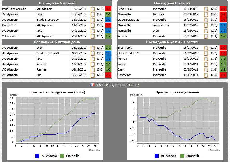230x162 pixels.
Task: Select the date 05/02/2012
Action: (191, 31)
